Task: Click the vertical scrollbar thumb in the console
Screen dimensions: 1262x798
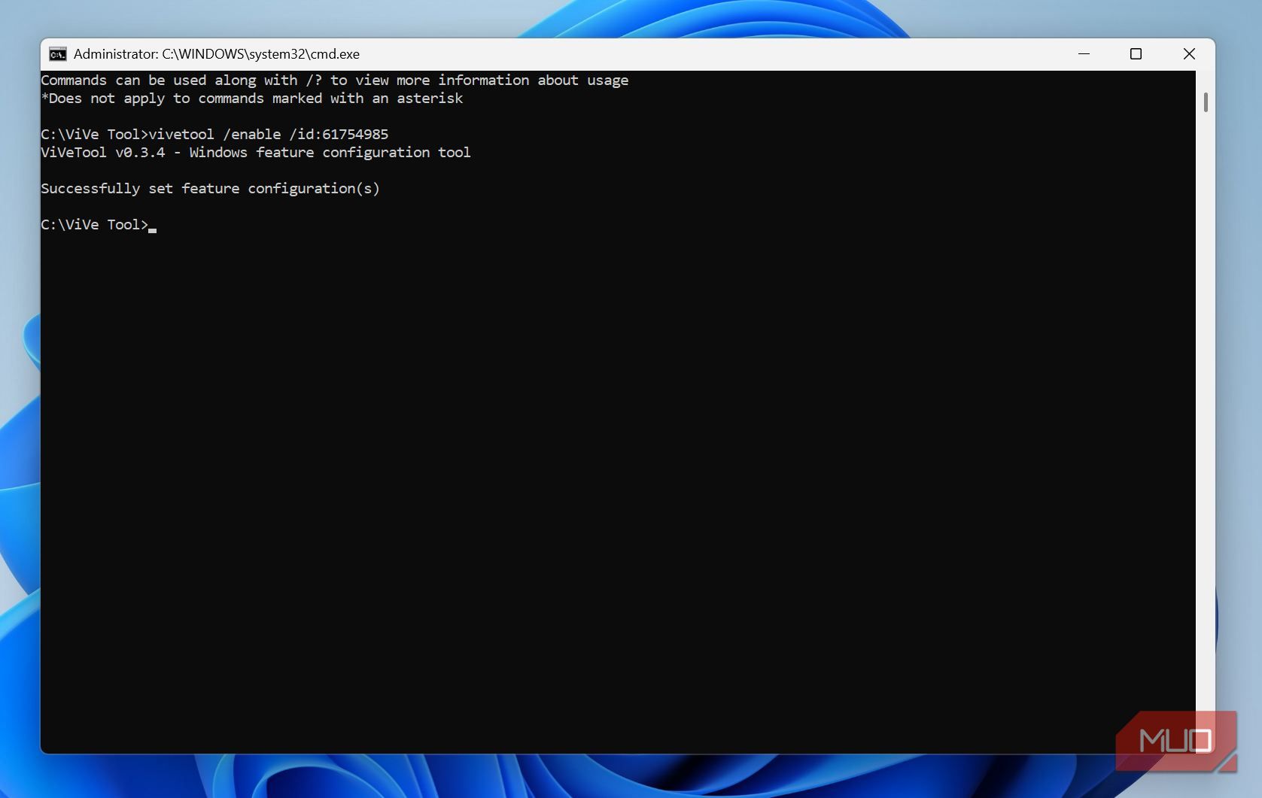Action: [x=1206, y=102]
